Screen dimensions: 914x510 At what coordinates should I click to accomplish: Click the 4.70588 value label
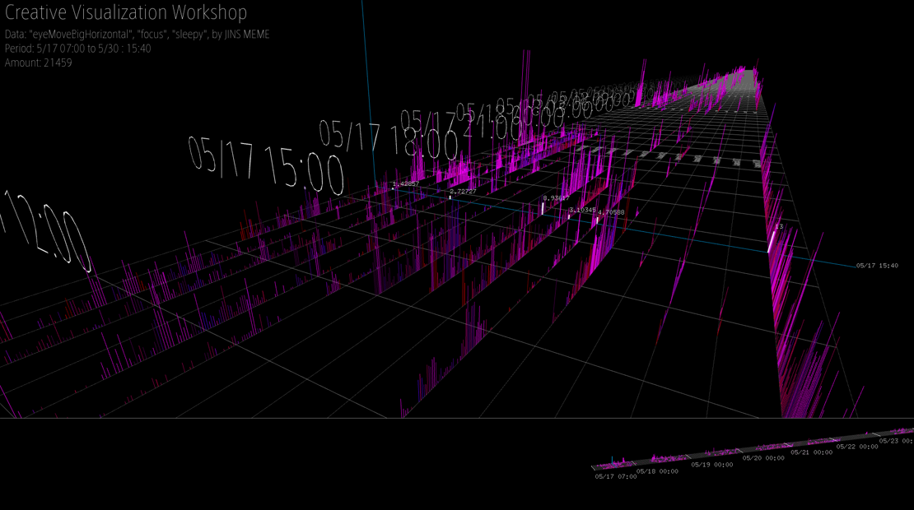pyautogui.click(x=611, y=212)
